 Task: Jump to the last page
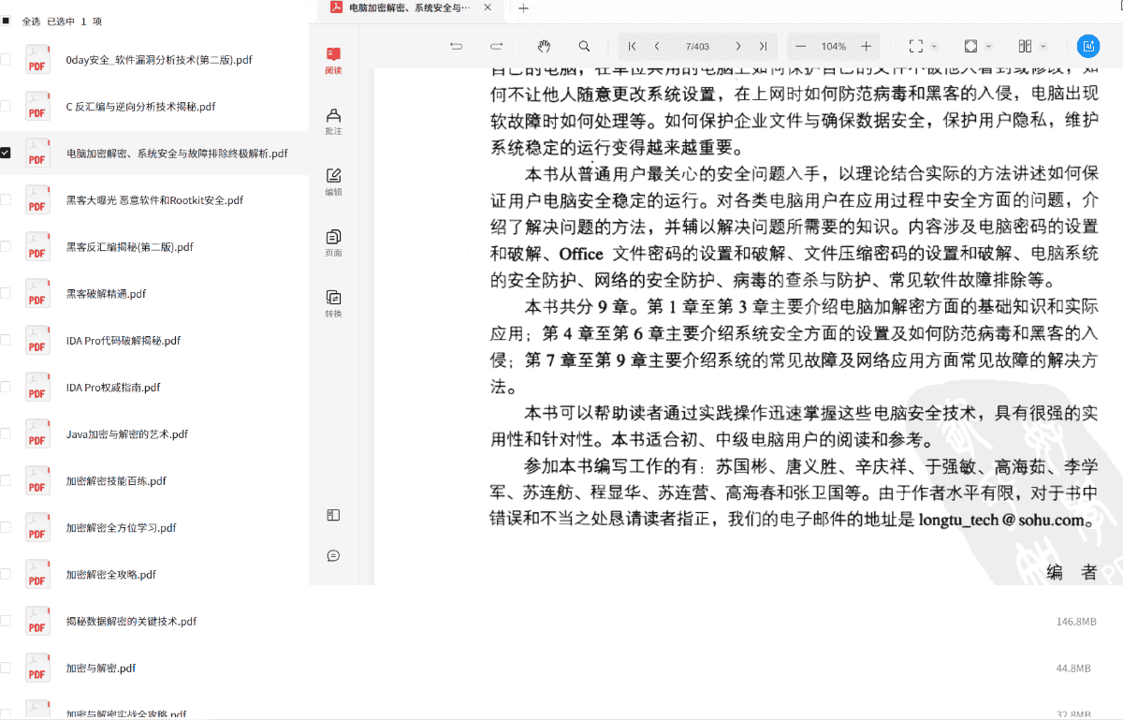[763, 46]
